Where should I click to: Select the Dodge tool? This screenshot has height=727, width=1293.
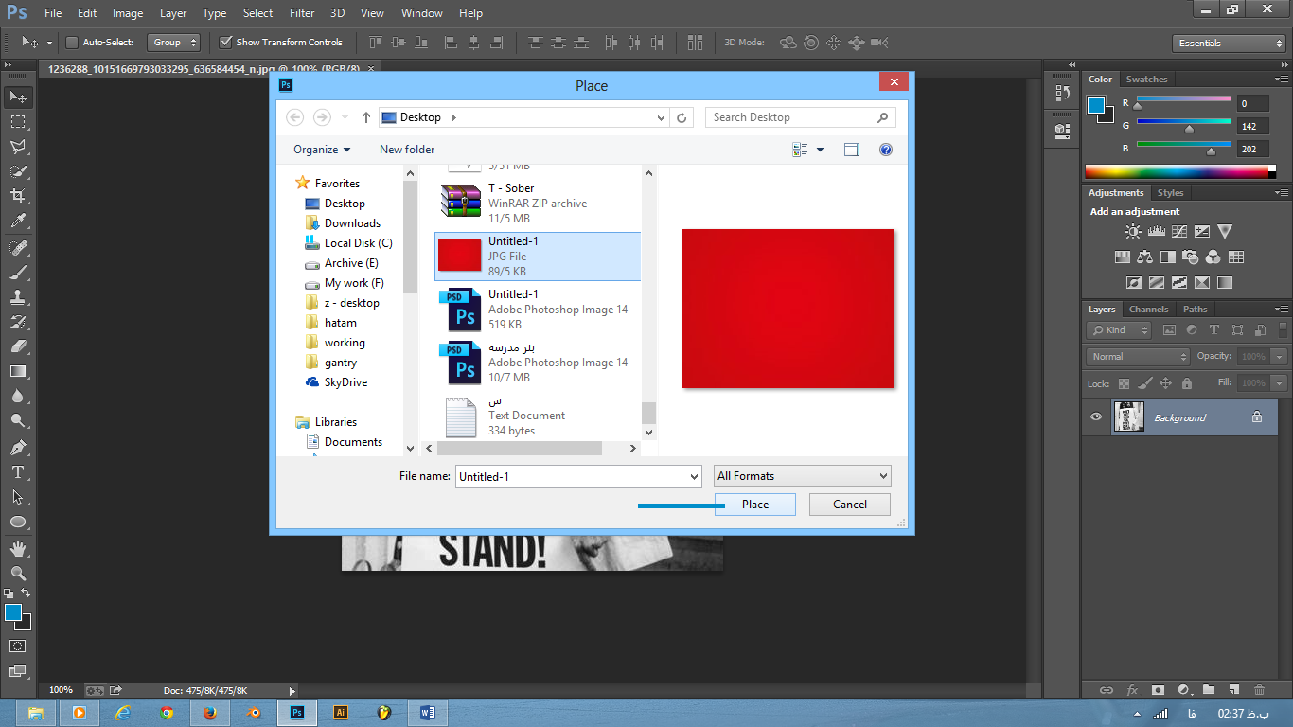18,420
